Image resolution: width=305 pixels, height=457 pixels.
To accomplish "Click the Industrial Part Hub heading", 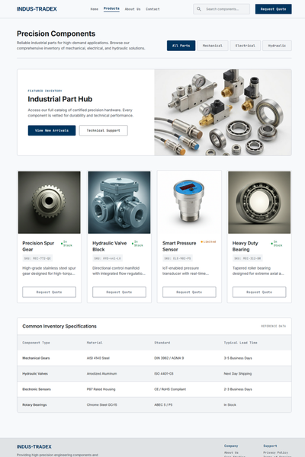I will click(x=60, y=99).
